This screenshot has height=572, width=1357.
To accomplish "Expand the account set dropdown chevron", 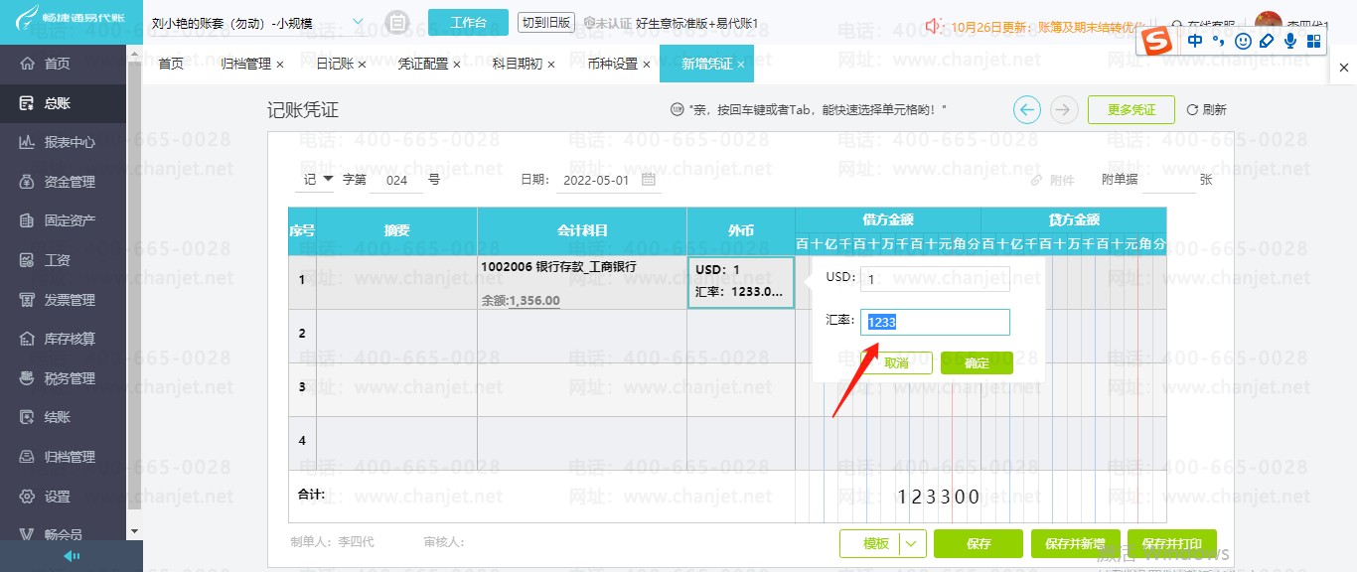I will [x=359, y=21].
